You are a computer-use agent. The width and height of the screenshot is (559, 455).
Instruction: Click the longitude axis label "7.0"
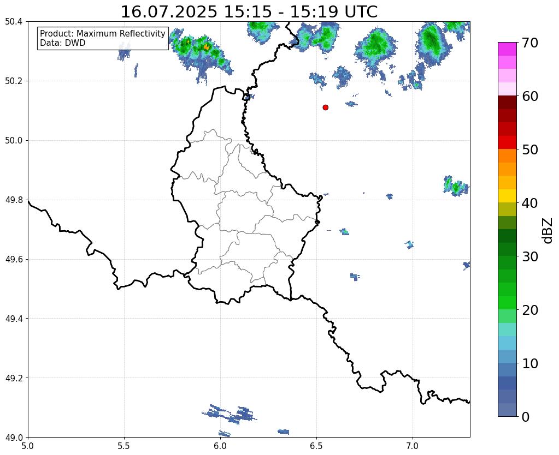pyautogui.click(x=413, y=446)
